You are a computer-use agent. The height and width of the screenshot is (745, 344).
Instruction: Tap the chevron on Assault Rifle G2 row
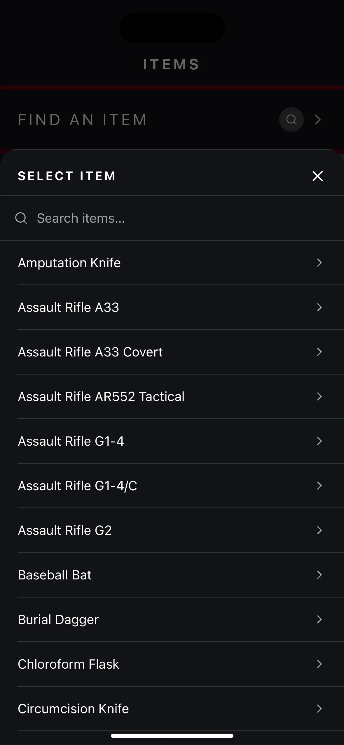pyautogui.click(x=319, y=530)
